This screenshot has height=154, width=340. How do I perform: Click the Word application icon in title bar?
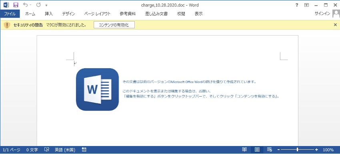(x=6, y=5)
